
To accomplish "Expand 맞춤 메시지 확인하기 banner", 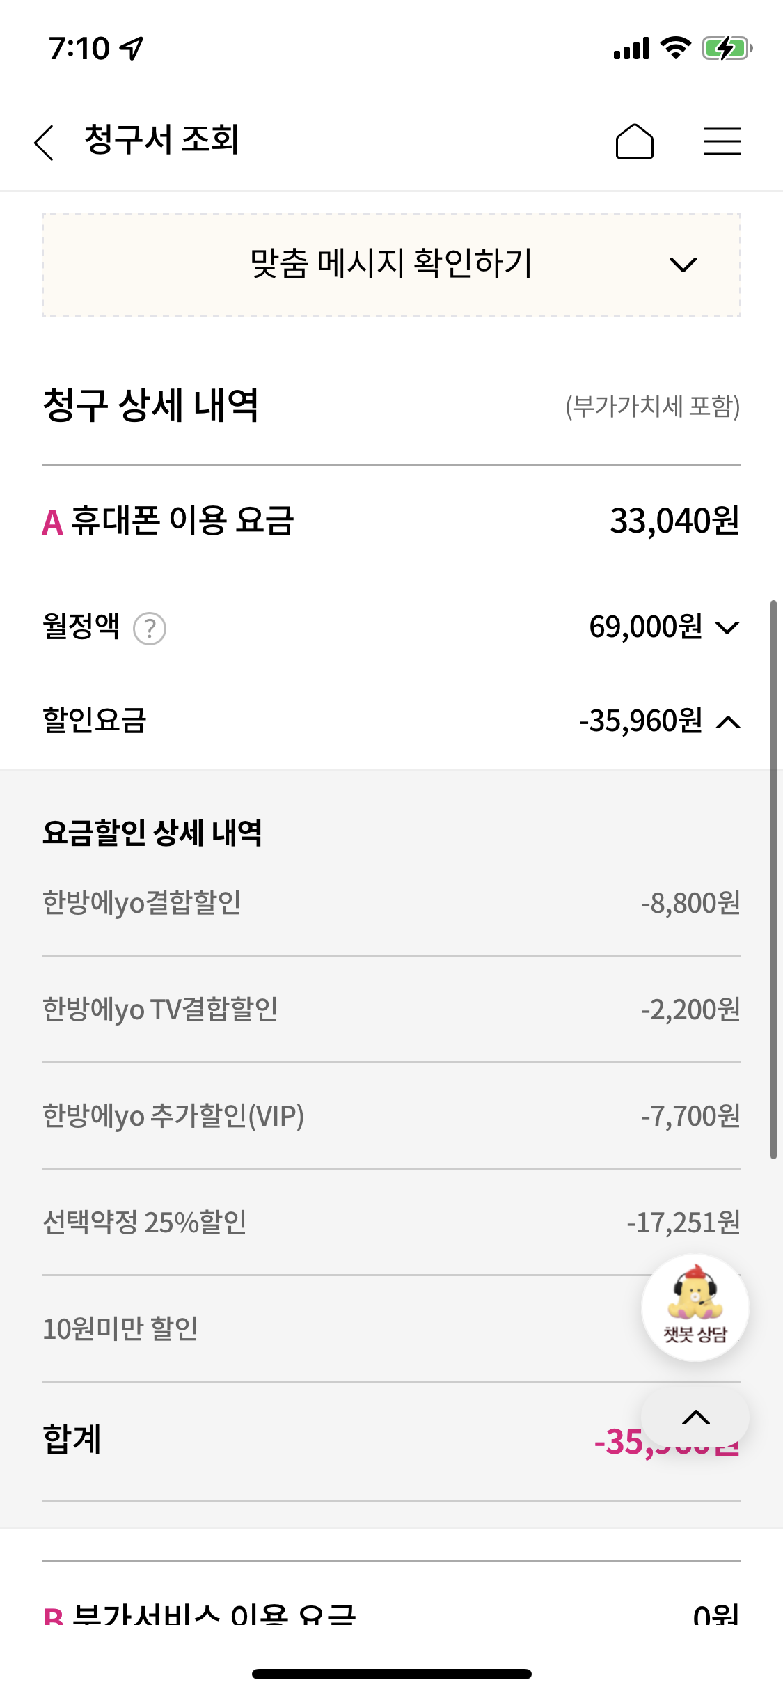I will tap(391, 265).
